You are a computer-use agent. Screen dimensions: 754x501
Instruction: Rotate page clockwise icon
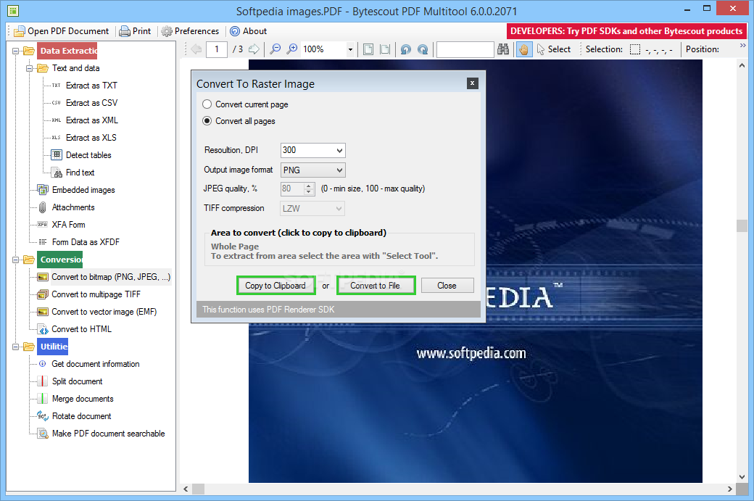(x=423, y=49)
